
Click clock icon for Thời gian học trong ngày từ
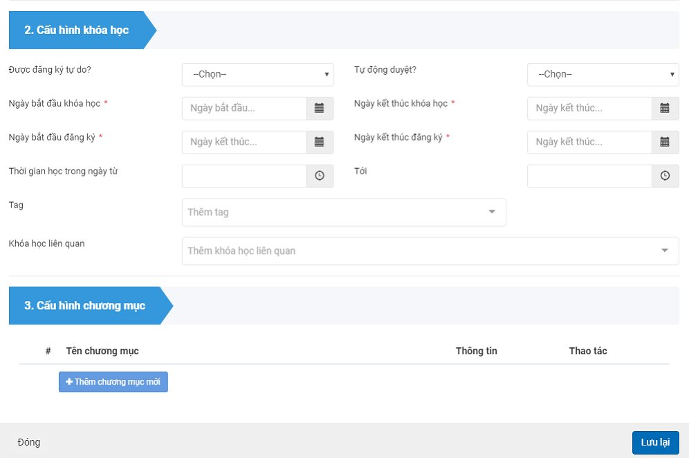pos(320,176)
